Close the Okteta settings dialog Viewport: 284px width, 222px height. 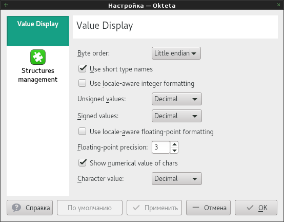pyautogui.click(x=278, y=5)
